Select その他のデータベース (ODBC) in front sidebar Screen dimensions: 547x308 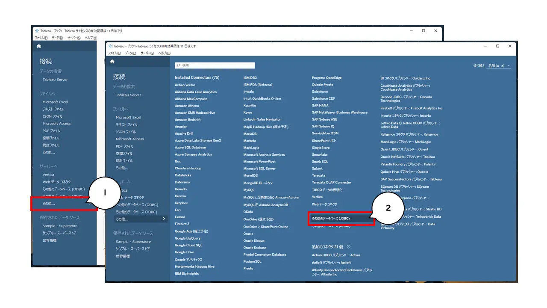(x=137, y=205)
